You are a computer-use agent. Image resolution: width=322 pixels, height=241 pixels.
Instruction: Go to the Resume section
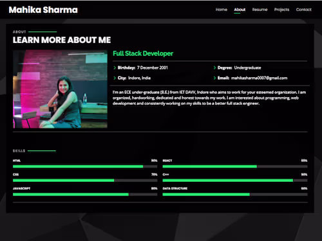click(x=260, y=10)
